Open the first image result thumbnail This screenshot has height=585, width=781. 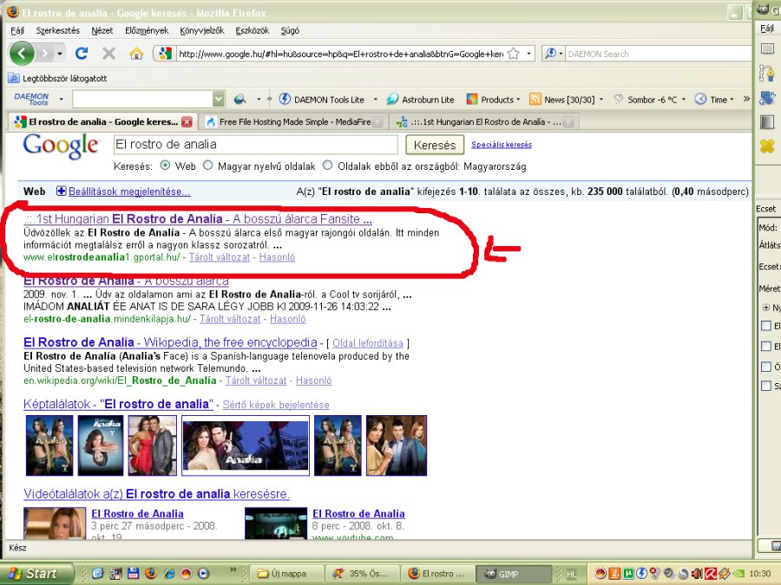tap(49, 445)
